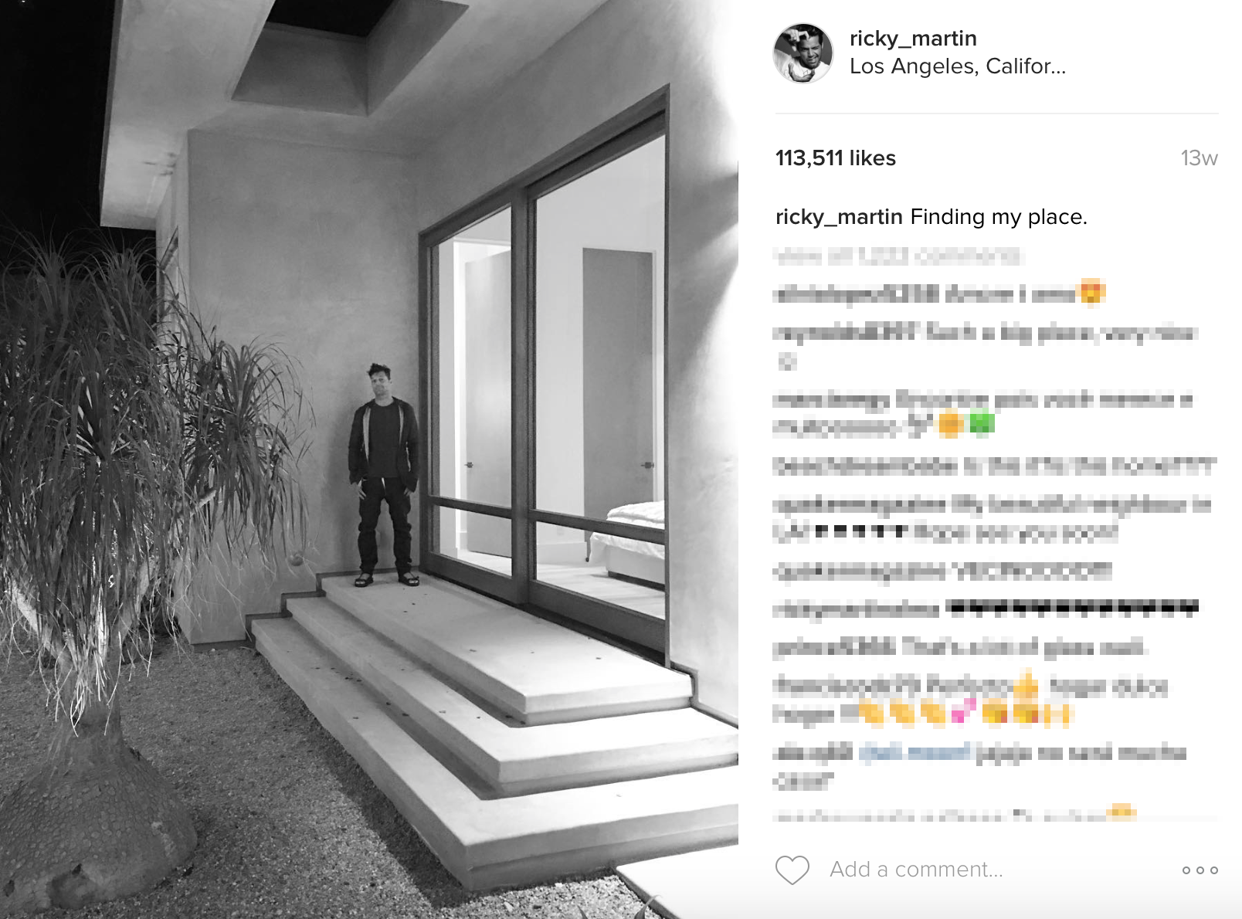Screen dimensions: 1242x919
Task: Click the 13w post timestamp
Action: (1199, 158)
